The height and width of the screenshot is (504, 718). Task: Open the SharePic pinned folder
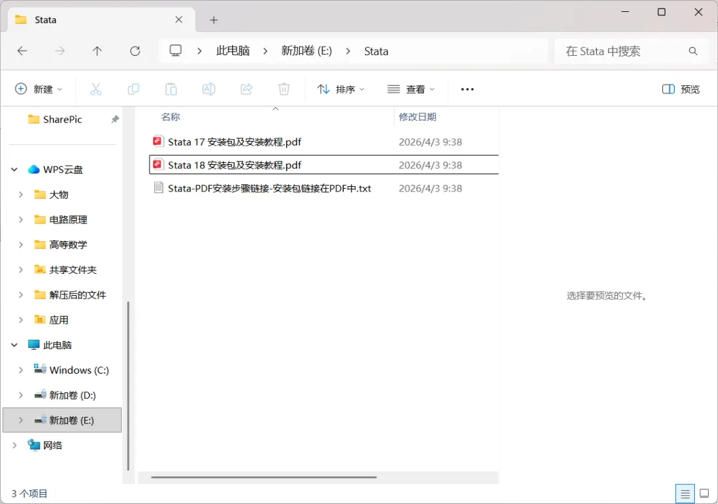point(55,120)
